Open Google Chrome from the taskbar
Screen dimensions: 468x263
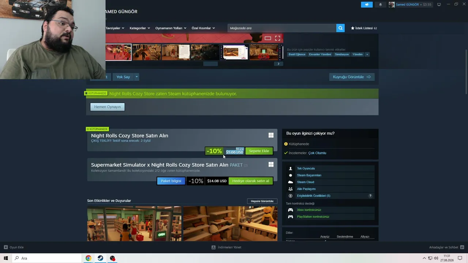click(88, 258)
